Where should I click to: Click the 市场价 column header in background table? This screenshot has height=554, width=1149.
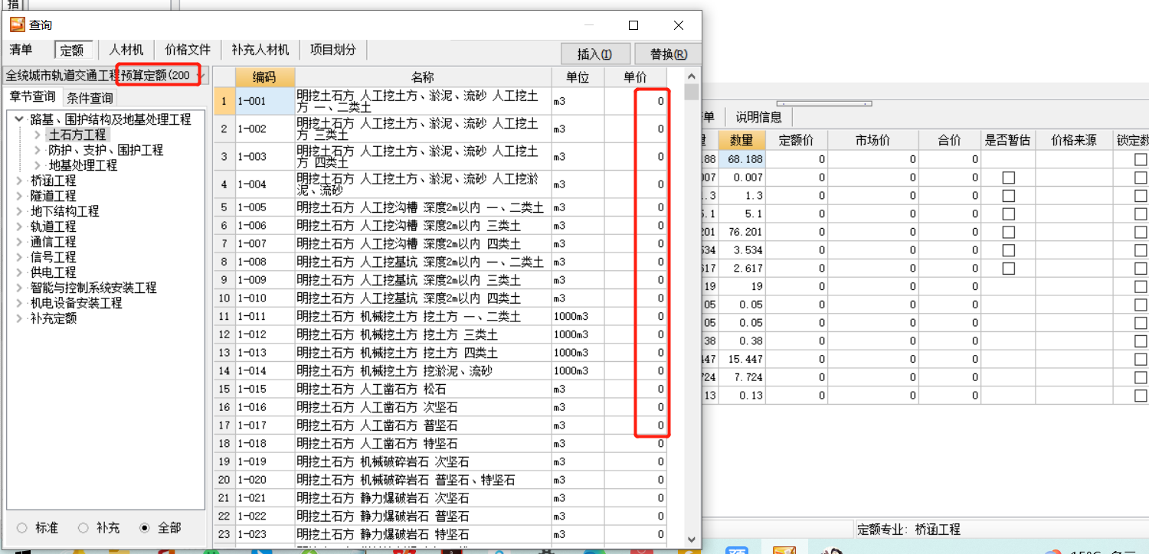point(872,140)
